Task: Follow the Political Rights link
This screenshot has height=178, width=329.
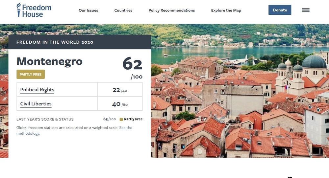Action: [x=37, y=90]
